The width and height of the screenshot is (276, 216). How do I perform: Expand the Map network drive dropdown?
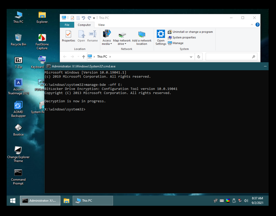pos(125,44)
